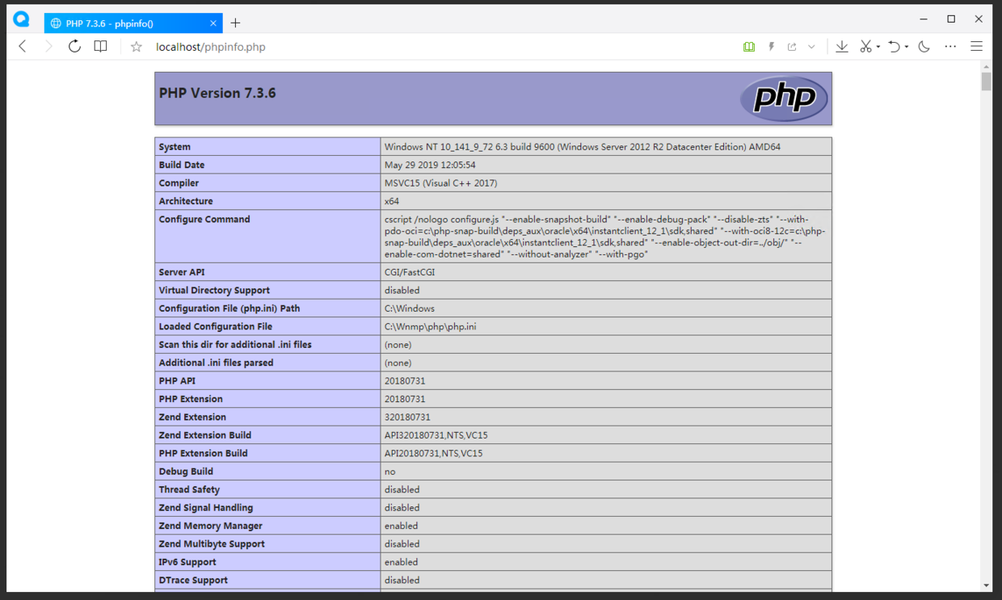1002x600 pixels.
Task: Open a new tab with plus button
Action: coord(235,23)
